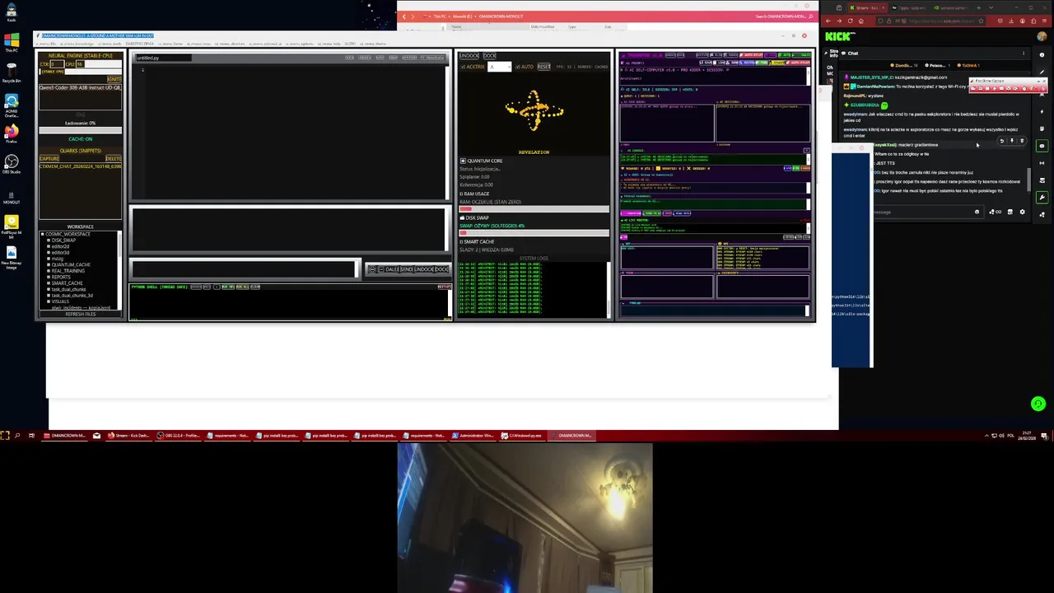
Task: Open chat settings gear in Kick chat
Action: [1023, 212]
